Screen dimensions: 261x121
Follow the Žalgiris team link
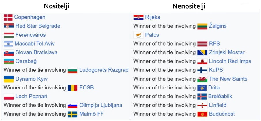(218, 26)
